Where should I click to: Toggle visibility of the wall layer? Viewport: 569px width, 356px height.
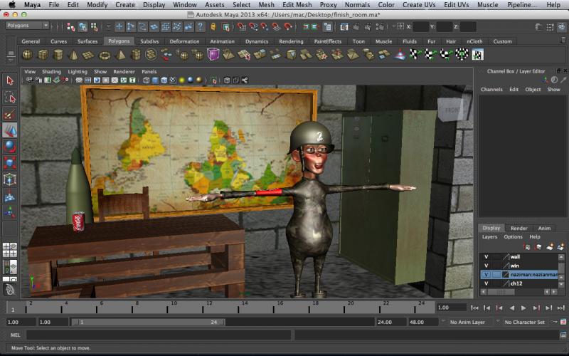pos(486,256)
